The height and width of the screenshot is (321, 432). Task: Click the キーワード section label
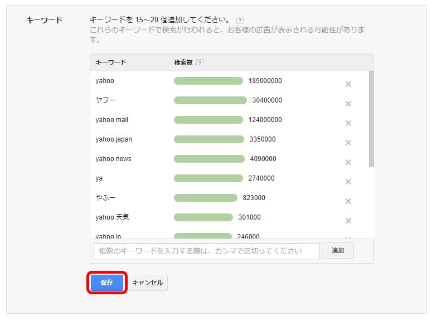click(x=44, y=20)
